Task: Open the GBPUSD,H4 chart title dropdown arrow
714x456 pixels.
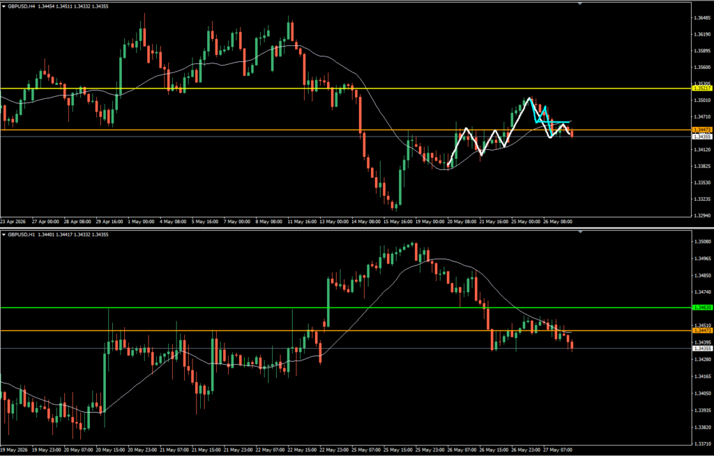Action: (x=3, y=6)
